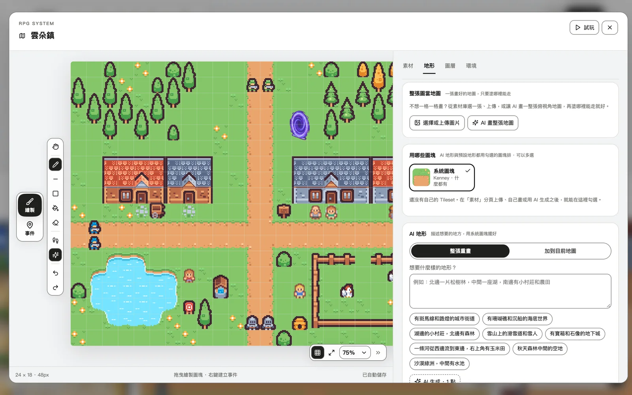Collapse the side panel with double chevron
Screen dimensions: 632x395
pyautogui.click(x=378, y=352)
